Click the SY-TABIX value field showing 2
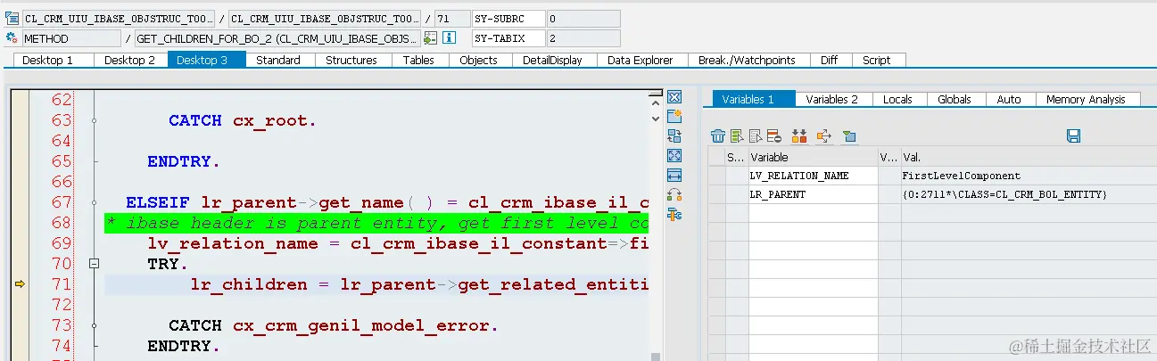 (583, 38)
